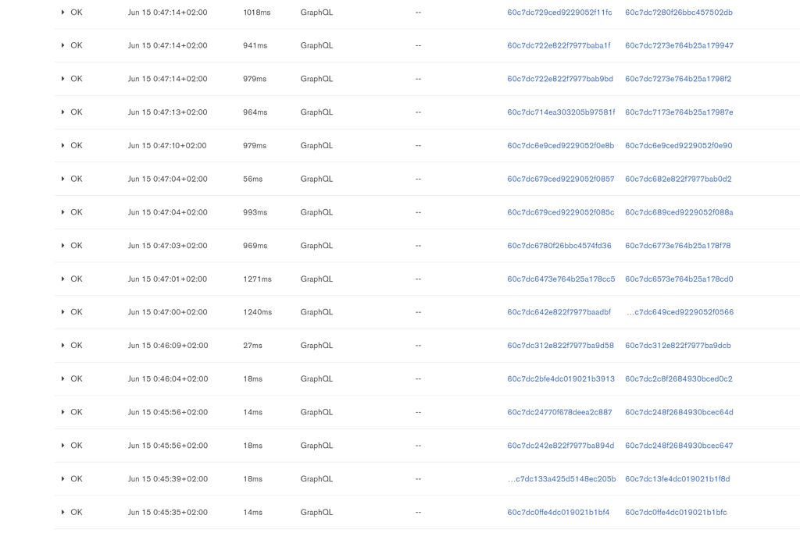Expand the row with duration 1018ms
Viewport: 800px width, 540px height.
[x=63, y=12]
